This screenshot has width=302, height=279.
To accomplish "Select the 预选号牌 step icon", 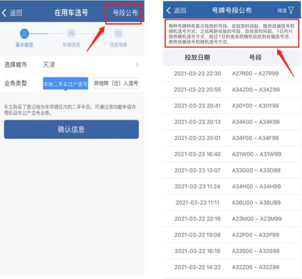I will [118, 34].
